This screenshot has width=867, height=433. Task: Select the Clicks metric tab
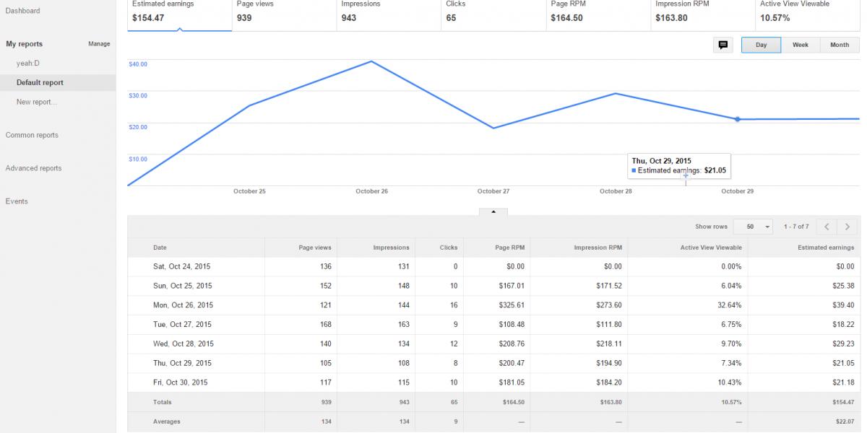[493, 15]
